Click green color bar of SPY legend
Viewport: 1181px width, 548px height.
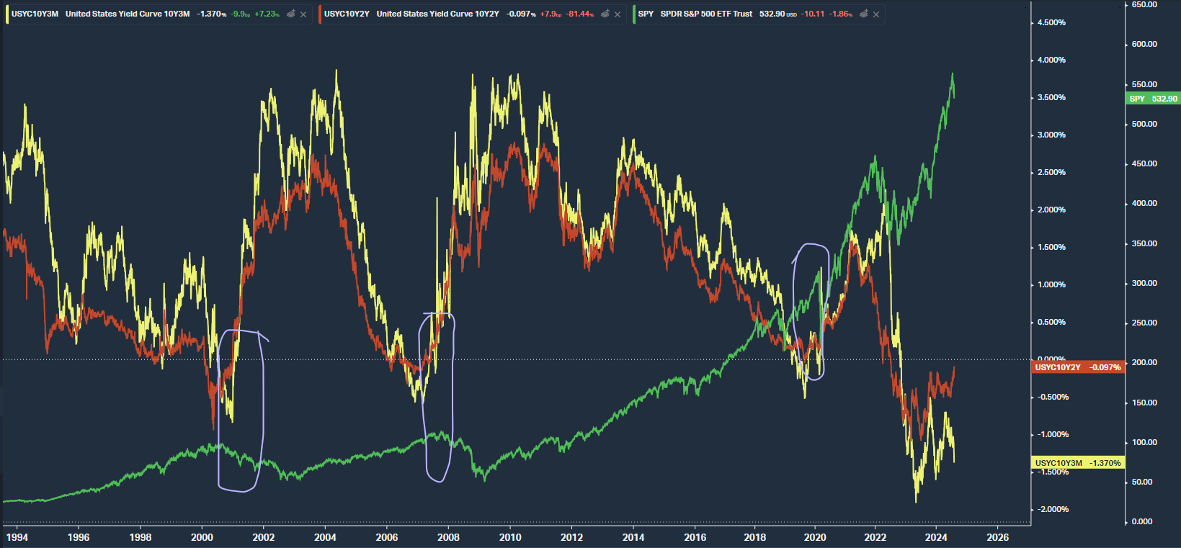[x=634, y=14]
